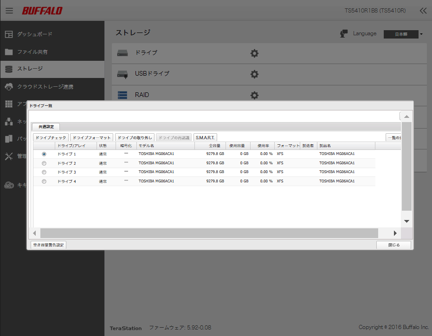This screenshot has width=432, height=336.
Task: Open the File Sharing folder icon
Action: [9, 52]
